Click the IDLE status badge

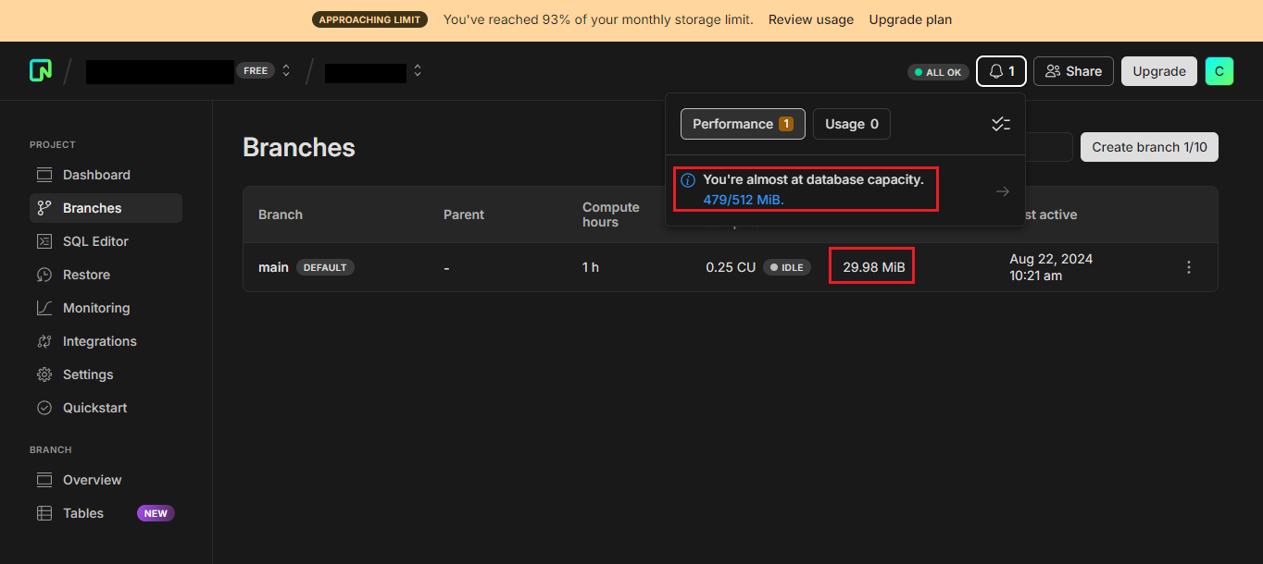click(x=787, y=267)
